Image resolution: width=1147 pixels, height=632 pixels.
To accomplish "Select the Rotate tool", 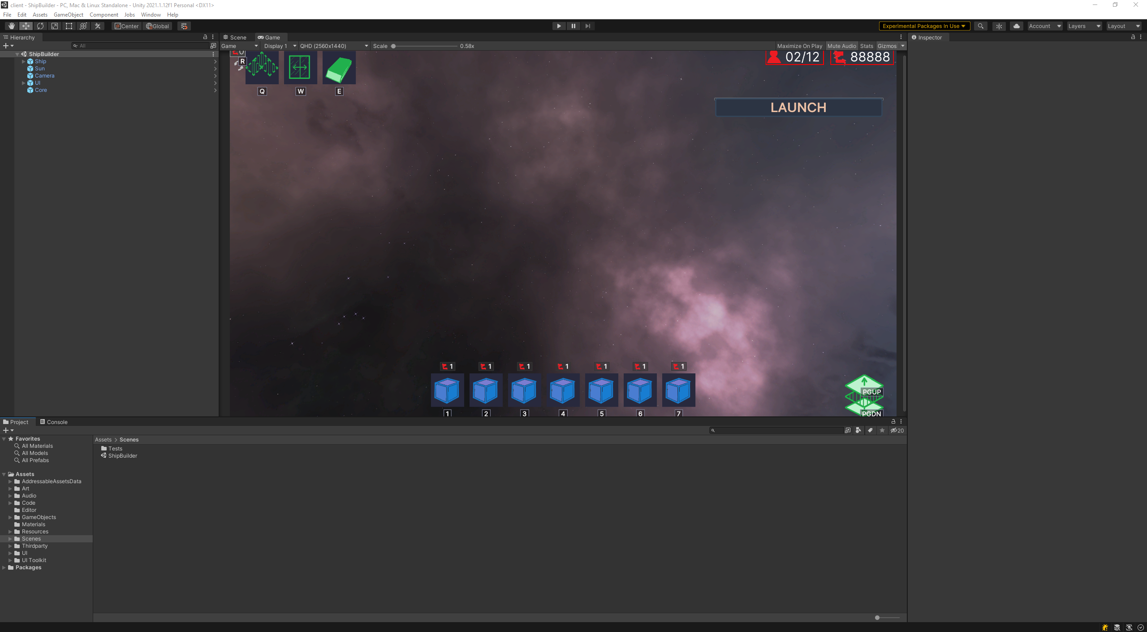I will 40,26.
